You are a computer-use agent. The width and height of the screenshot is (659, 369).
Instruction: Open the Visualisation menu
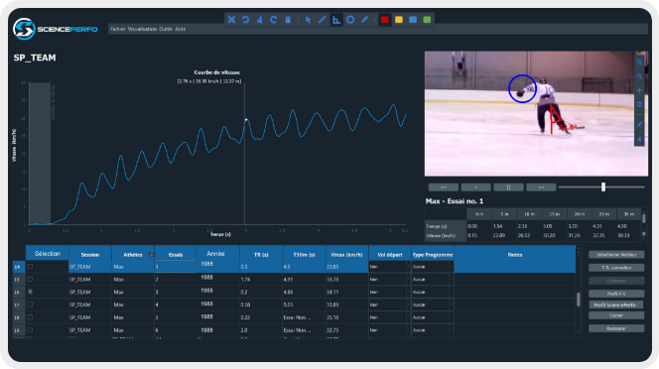142,29
